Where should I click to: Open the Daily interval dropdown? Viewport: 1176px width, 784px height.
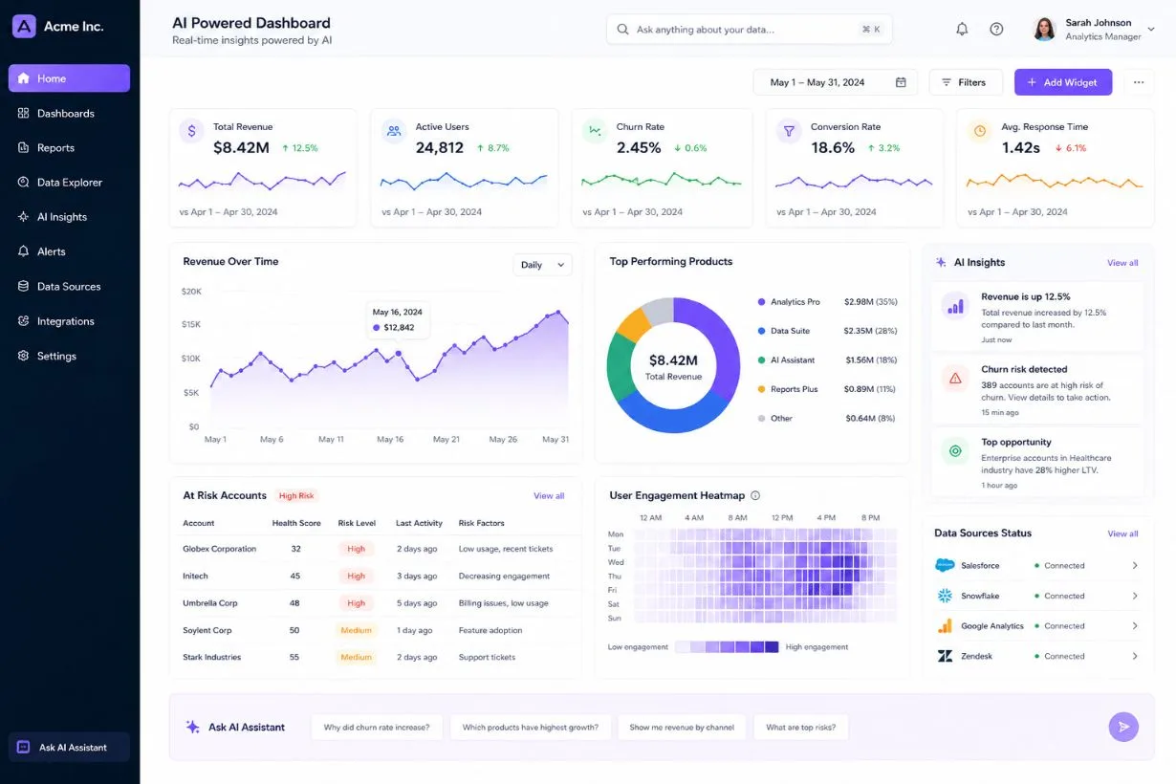(x=542, y=265)
